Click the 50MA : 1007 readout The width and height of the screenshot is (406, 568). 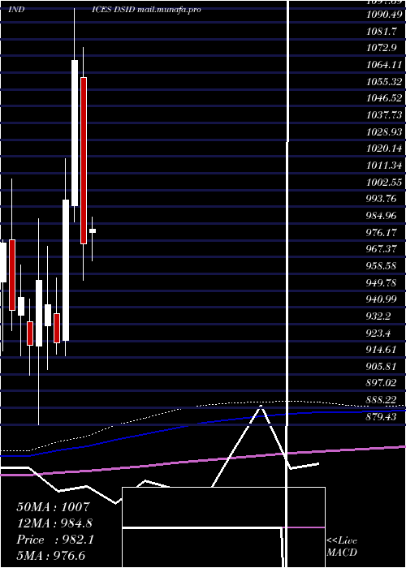point(53,507)
